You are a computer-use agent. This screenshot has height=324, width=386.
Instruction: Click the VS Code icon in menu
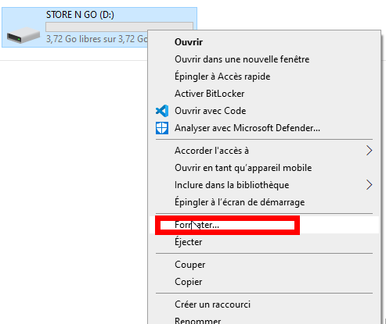[162, 111]
